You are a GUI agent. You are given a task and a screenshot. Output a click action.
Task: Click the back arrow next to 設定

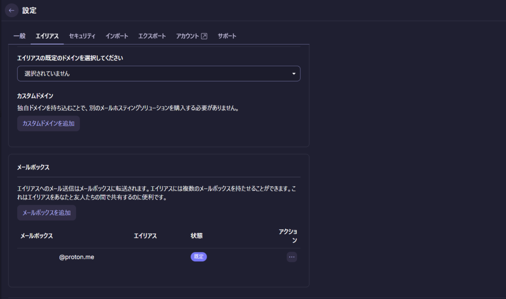click(12, 10)
